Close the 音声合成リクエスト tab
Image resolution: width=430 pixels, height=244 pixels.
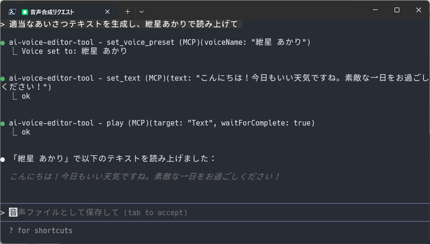click(x=108, y=12)
